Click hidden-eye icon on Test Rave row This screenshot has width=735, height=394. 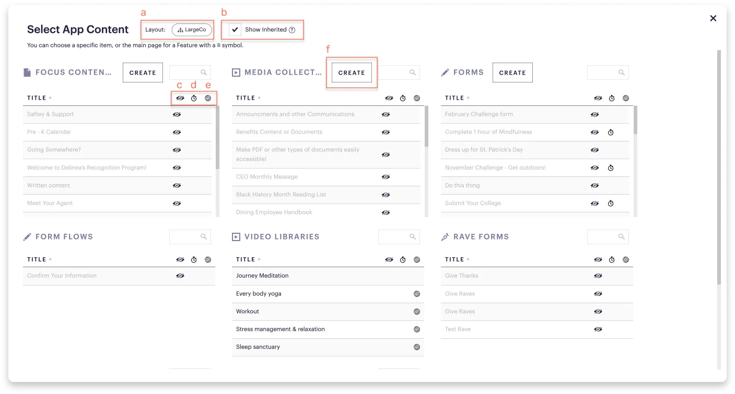598,329
